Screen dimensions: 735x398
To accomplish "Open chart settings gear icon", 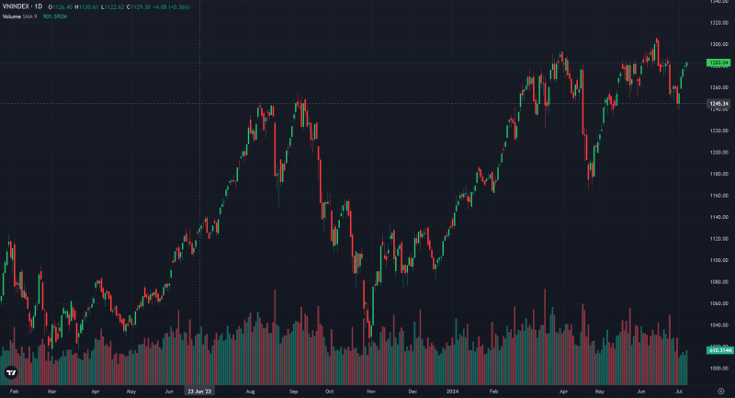I will [x=721, y=391].
